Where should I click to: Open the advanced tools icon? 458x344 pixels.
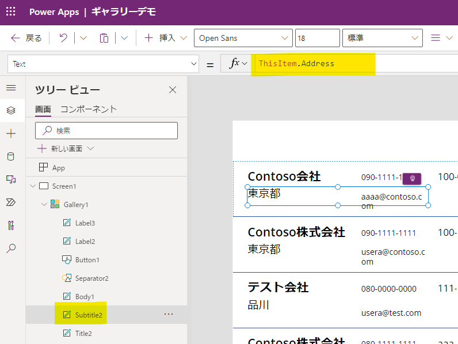[11, 225]
